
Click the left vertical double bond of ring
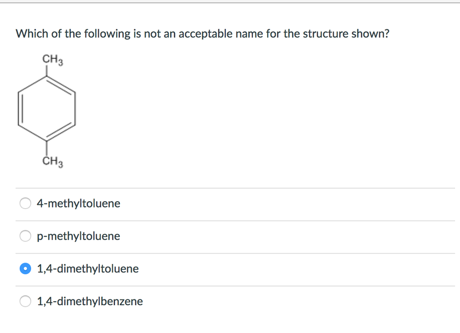(19, 108)
